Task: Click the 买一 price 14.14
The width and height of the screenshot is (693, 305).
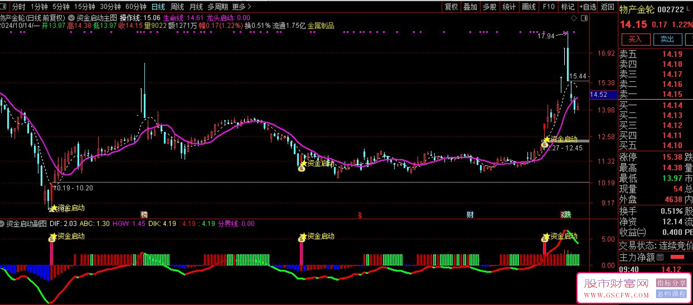Action: [x=672, y=106]
